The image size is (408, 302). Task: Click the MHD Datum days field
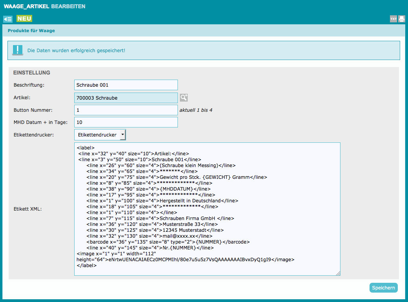click(x=126, y=122)
